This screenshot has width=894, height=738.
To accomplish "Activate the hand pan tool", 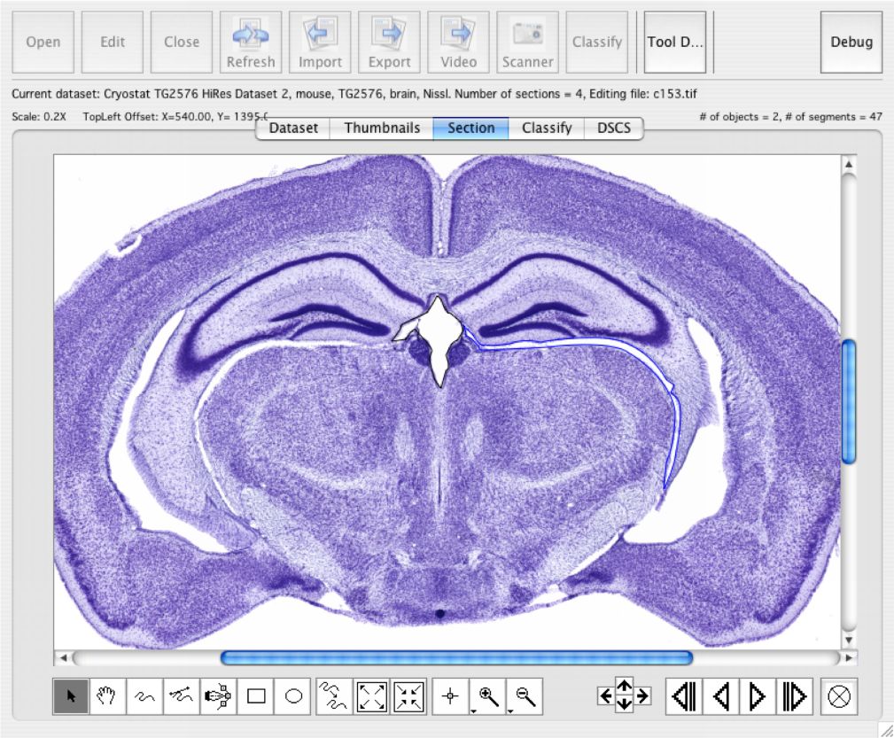I will pos(108,696).
